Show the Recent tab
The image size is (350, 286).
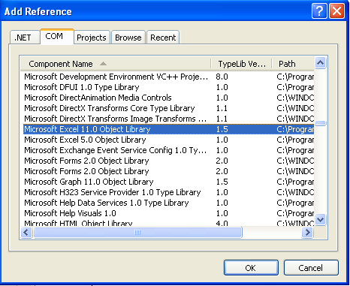pyautogui.click(x=163, y=38)
